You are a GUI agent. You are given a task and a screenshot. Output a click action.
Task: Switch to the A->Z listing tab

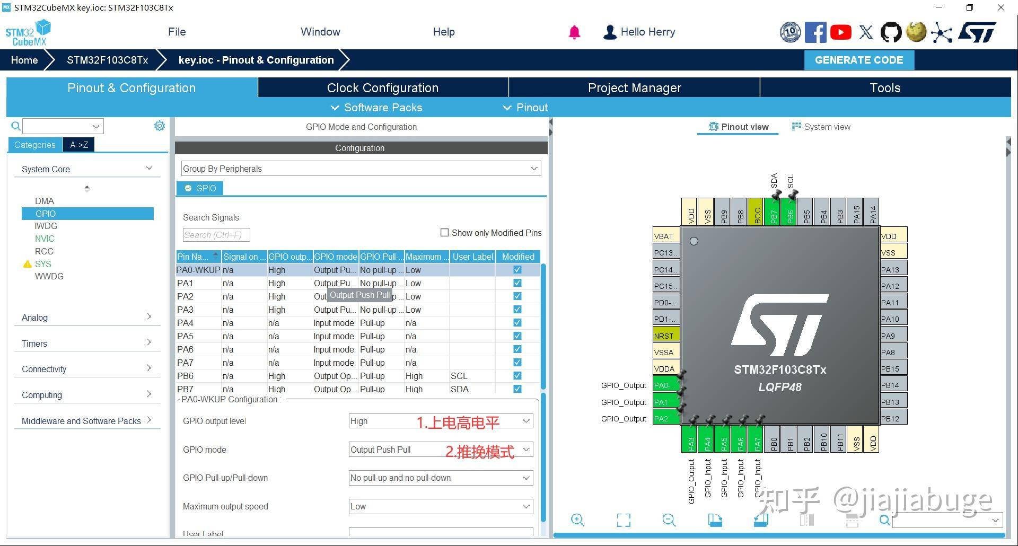click(79, 145)
